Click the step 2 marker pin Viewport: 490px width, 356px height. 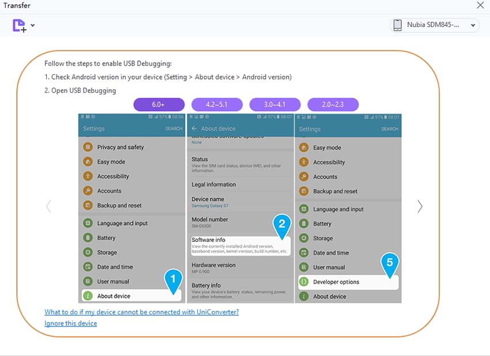[281, 224]
